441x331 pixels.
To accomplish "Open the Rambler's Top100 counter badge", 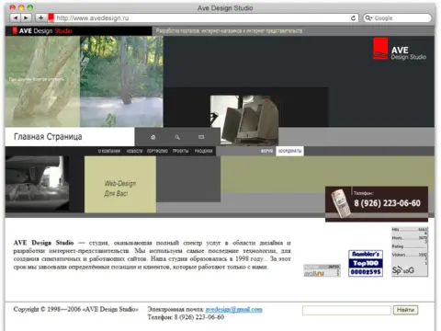I will click(366, 263).
